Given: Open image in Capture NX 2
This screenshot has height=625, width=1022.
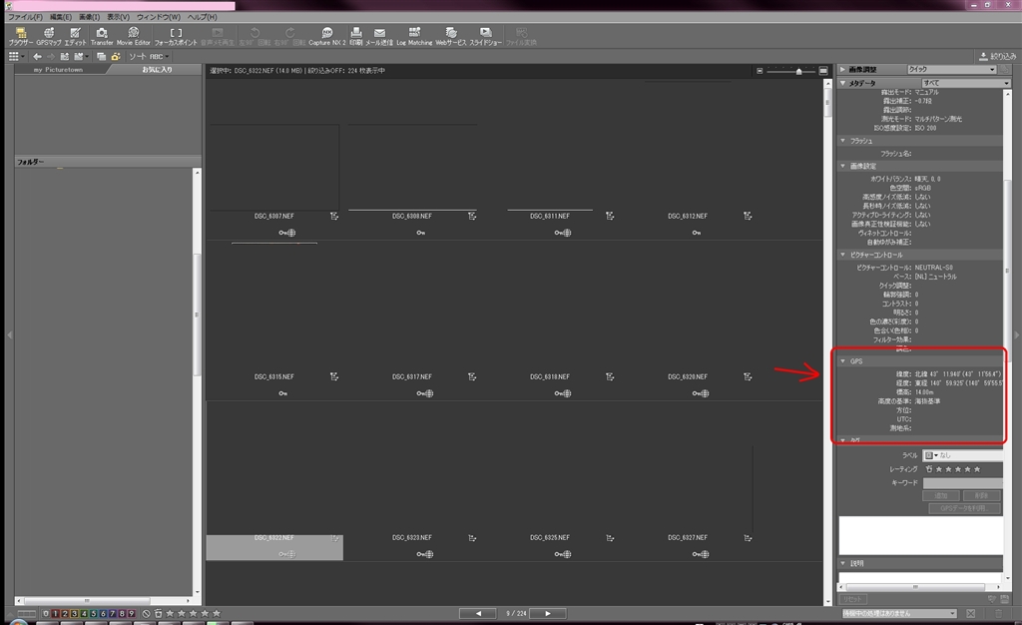Looking at the screenshot, I should pos(327,36).
